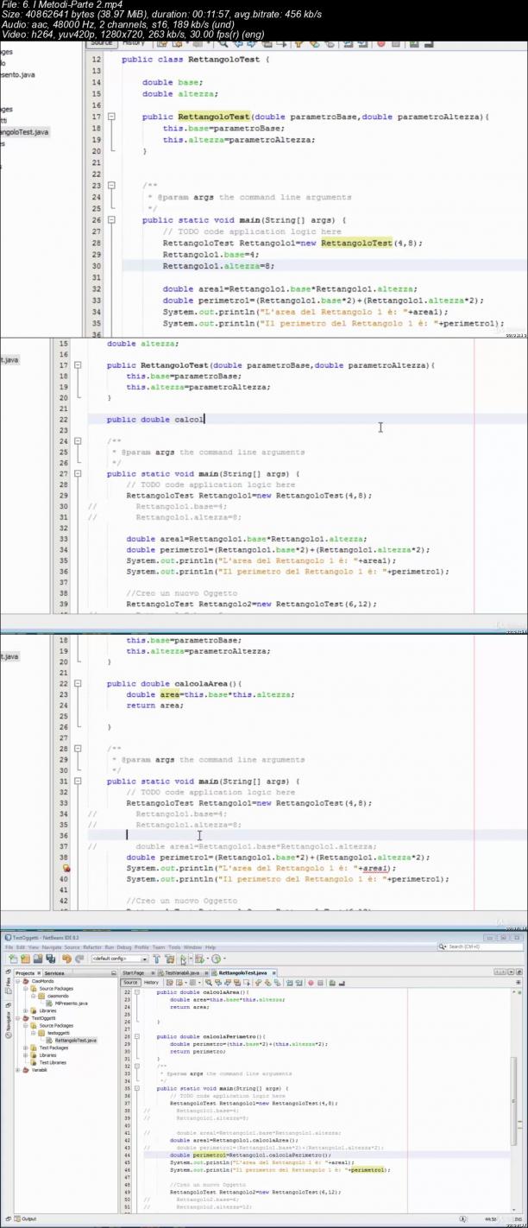Collapse calcolaPerimetro fold at line 28
The width and height of the screenshot is (528, 1228).
(136, 1036)
